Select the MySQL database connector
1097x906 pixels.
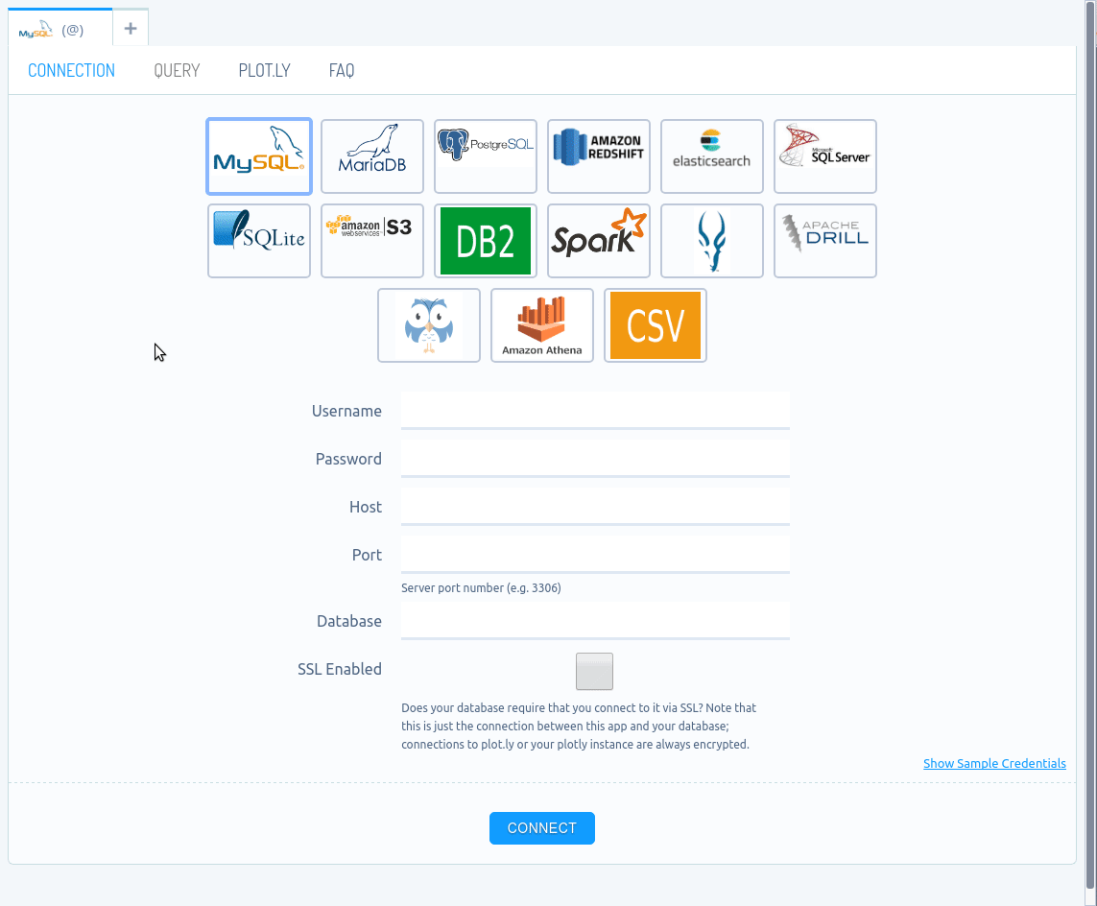click(x=259, y=156)
